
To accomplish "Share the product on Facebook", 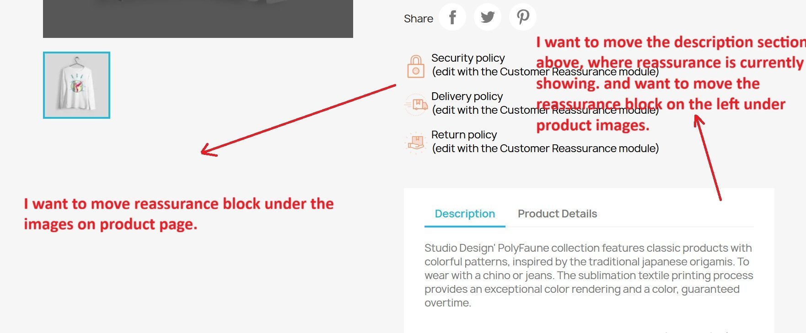I will (x=452, y=17).
